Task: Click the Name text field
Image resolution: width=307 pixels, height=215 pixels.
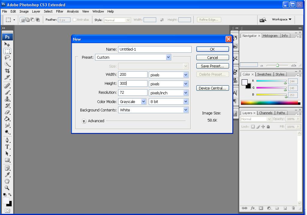Action: (x=155, y=49)
